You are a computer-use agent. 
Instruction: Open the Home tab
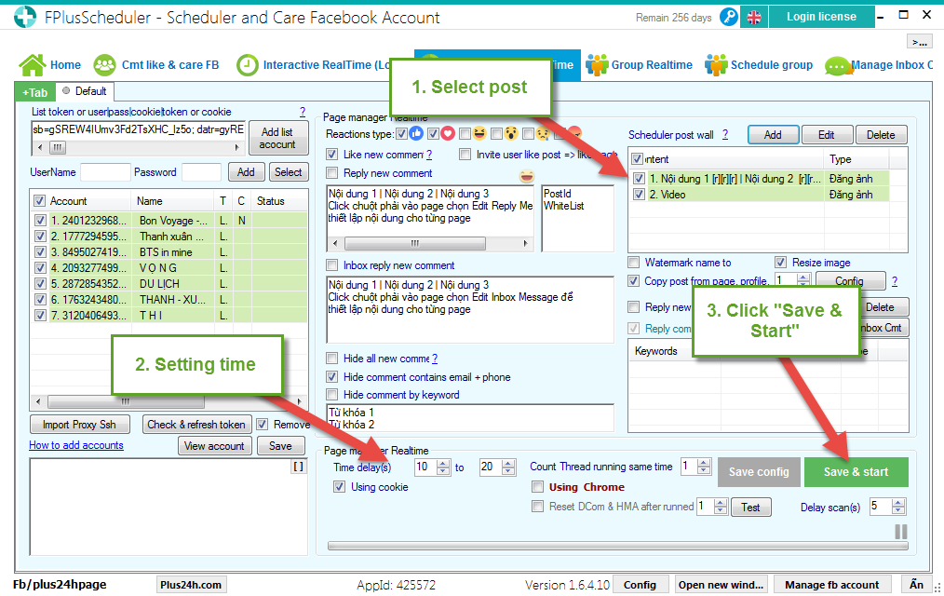(x=50, y=65)
